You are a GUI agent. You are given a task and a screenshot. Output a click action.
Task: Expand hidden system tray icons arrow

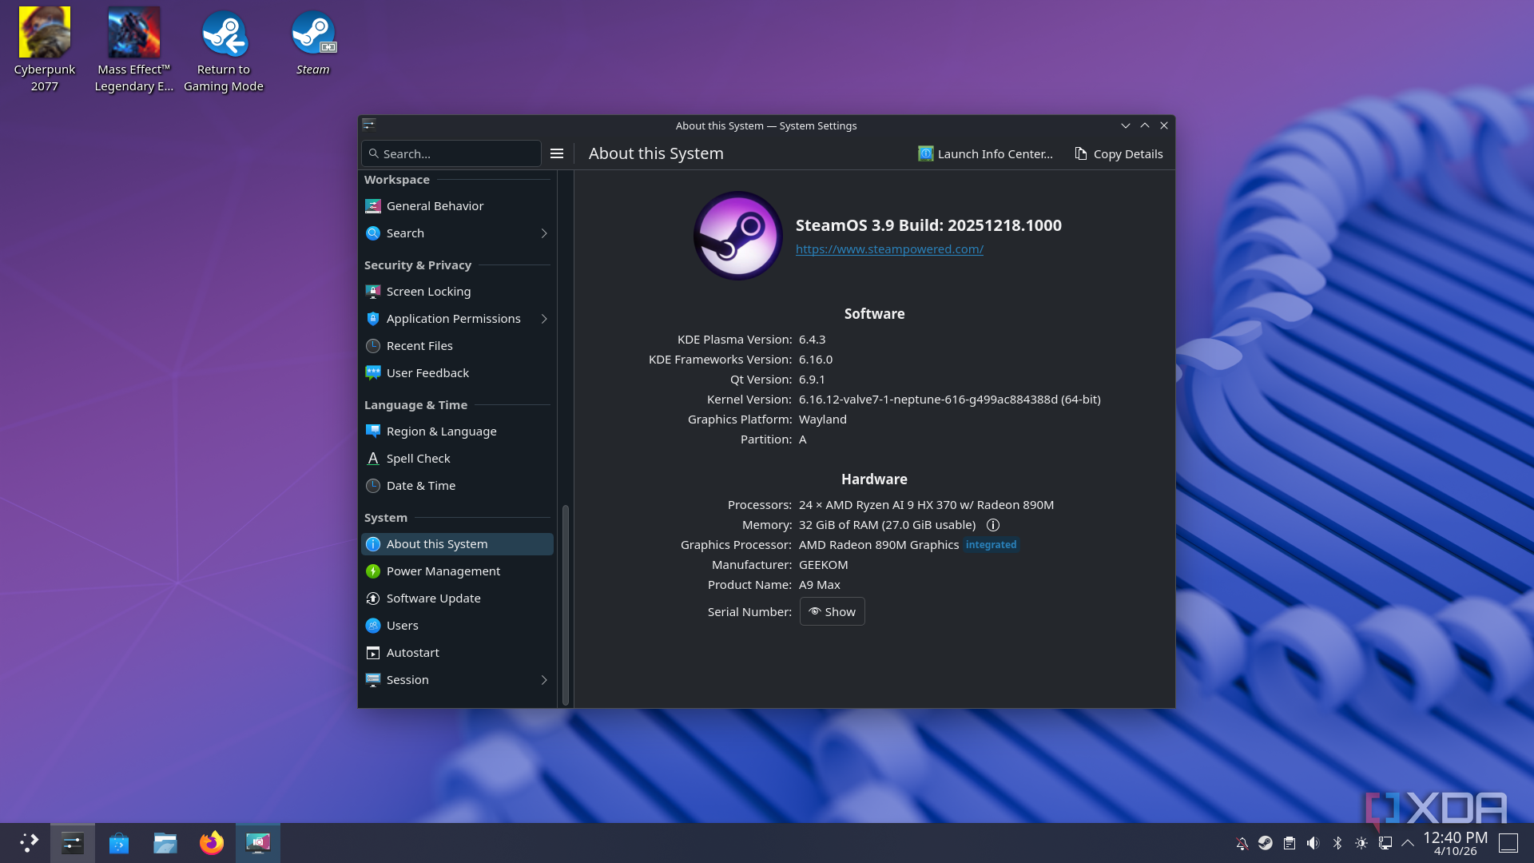1408,843
